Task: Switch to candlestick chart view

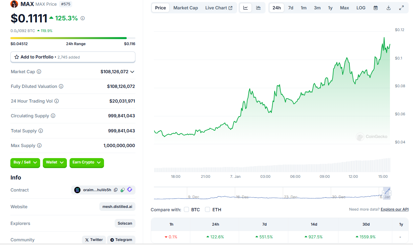Action: [x=258, y=8]
